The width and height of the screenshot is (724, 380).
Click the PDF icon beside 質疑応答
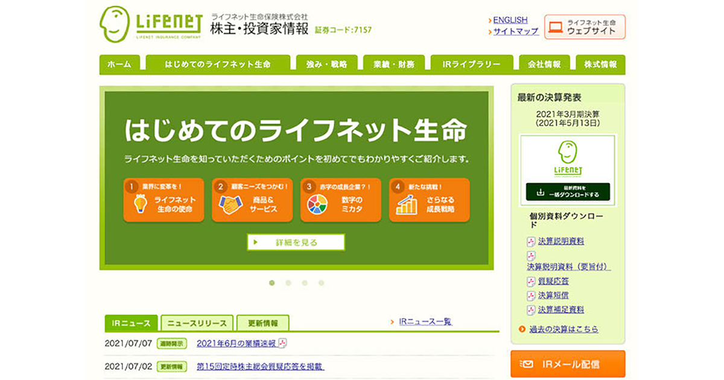pos(531,281)
